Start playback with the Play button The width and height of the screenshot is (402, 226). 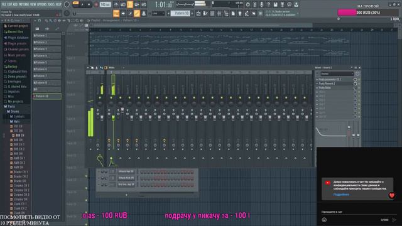click(82, 4)
